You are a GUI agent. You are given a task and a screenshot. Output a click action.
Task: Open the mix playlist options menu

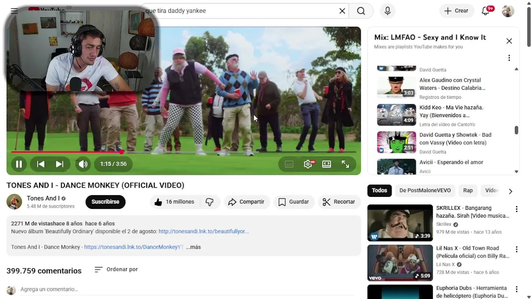pyautogui.click(x=509, y=58)
